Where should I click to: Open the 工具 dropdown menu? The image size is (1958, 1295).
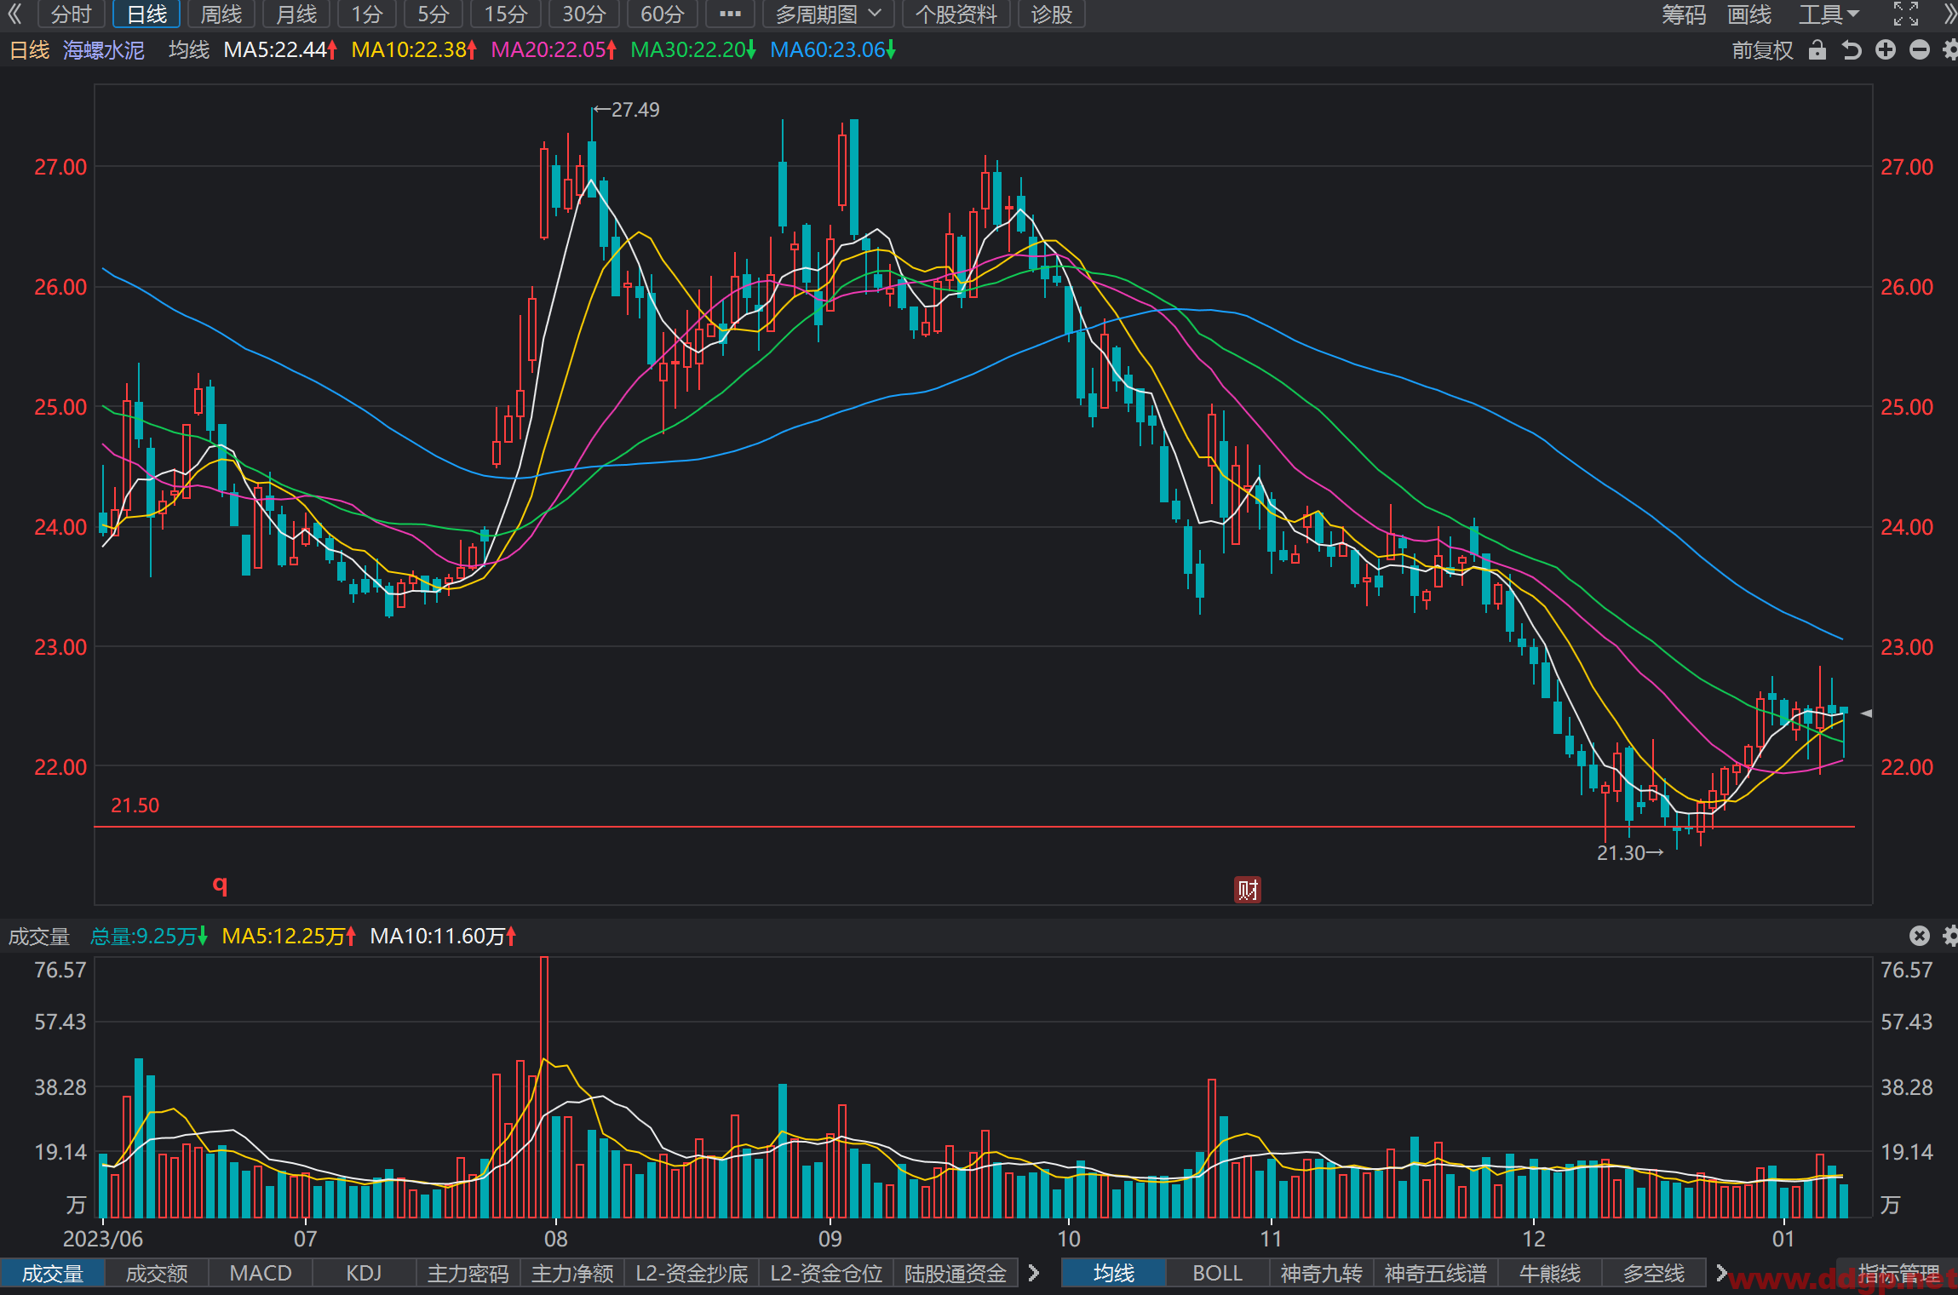point(1829,14)
